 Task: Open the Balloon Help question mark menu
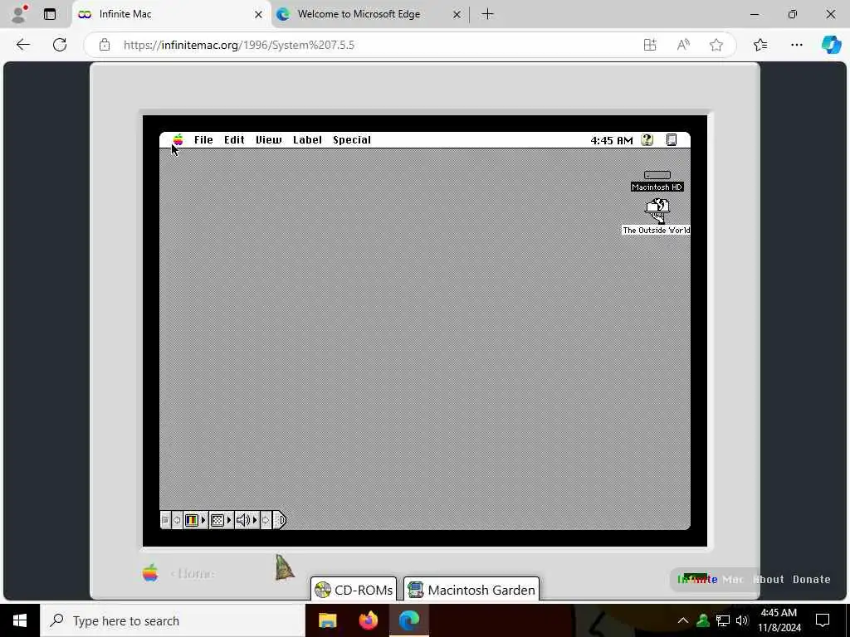[x=647, y=139]
